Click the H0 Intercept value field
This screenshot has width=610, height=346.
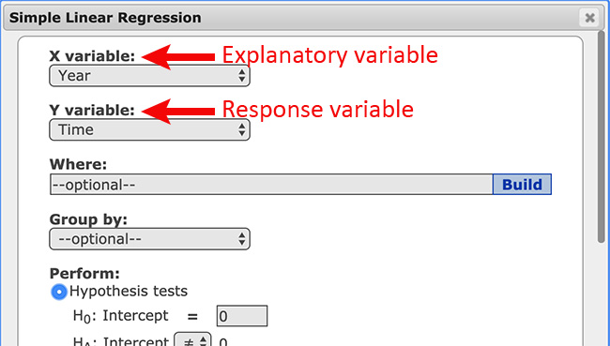point(242,316)
